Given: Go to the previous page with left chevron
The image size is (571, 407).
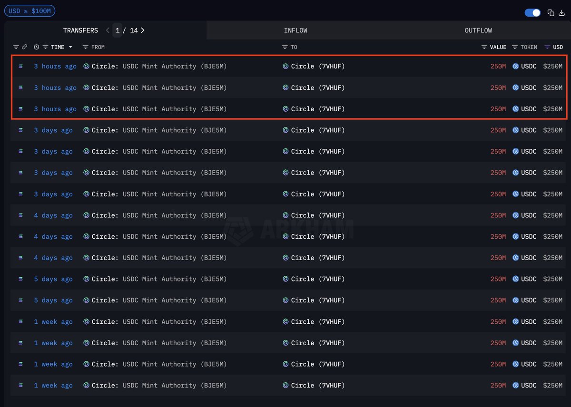Looking at the screenshot, I should click(108, 30).
